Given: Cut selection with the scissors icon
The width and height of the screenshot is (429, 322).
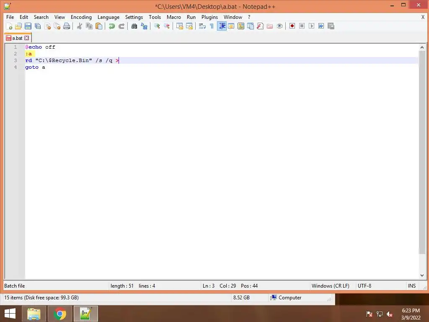Looking at the screenshot, I should tap(80, 26).
